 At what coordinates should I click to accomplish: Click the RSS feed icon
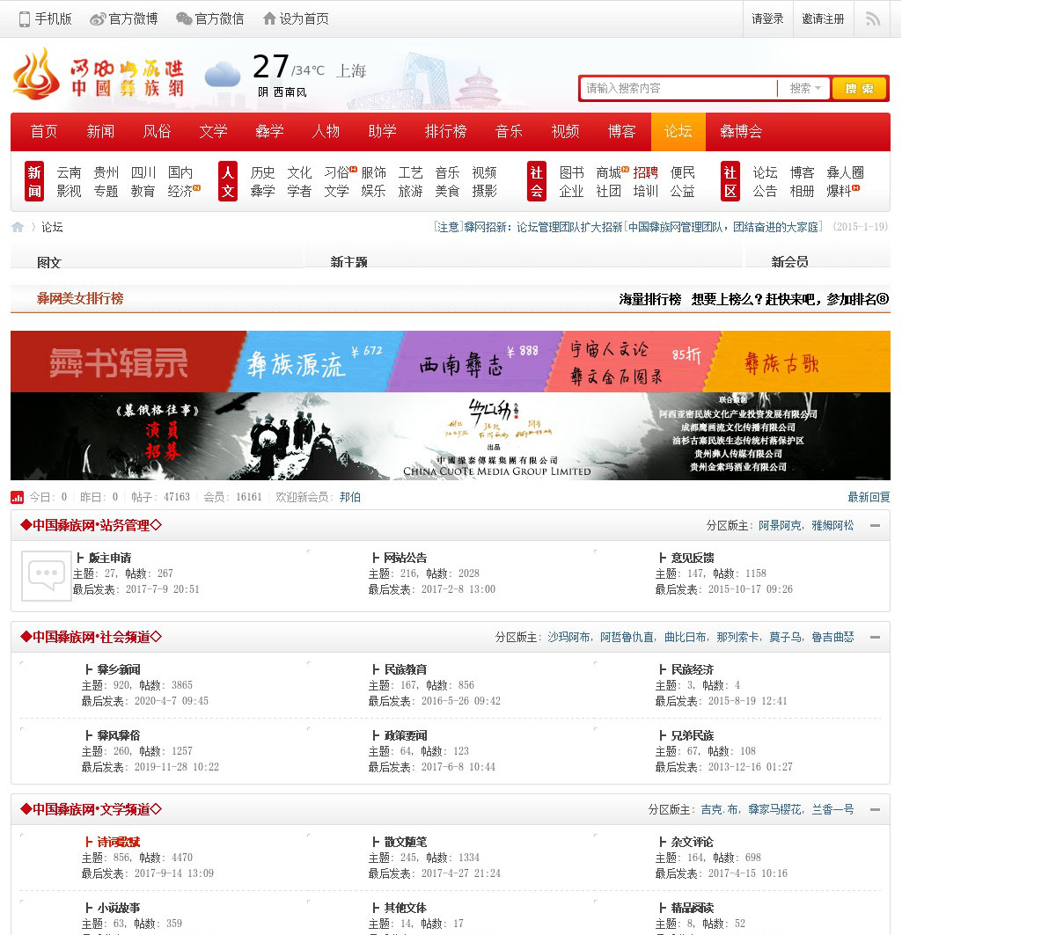[872, 18]
